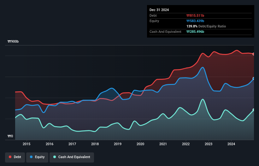Click the ₩583.439b equity value

(x=195, y=21)
